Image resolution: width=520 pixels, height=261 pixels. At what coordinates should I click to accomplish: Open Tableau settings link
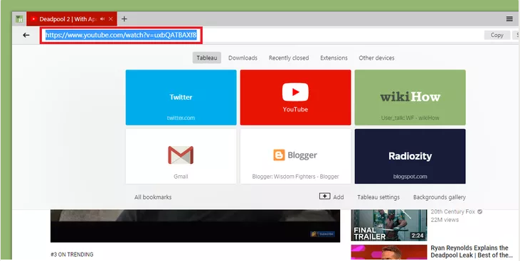tap(378, 197)
